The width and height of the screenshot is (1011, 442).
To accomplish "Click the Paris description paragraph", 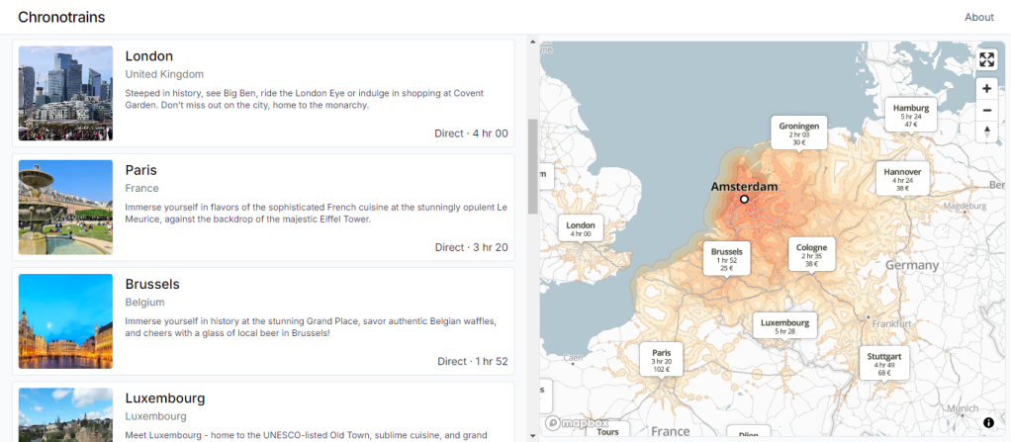I will pos(317,214).
